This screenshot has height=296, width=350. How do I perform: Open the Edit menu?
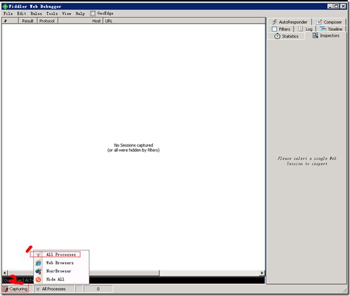point(21,13)
